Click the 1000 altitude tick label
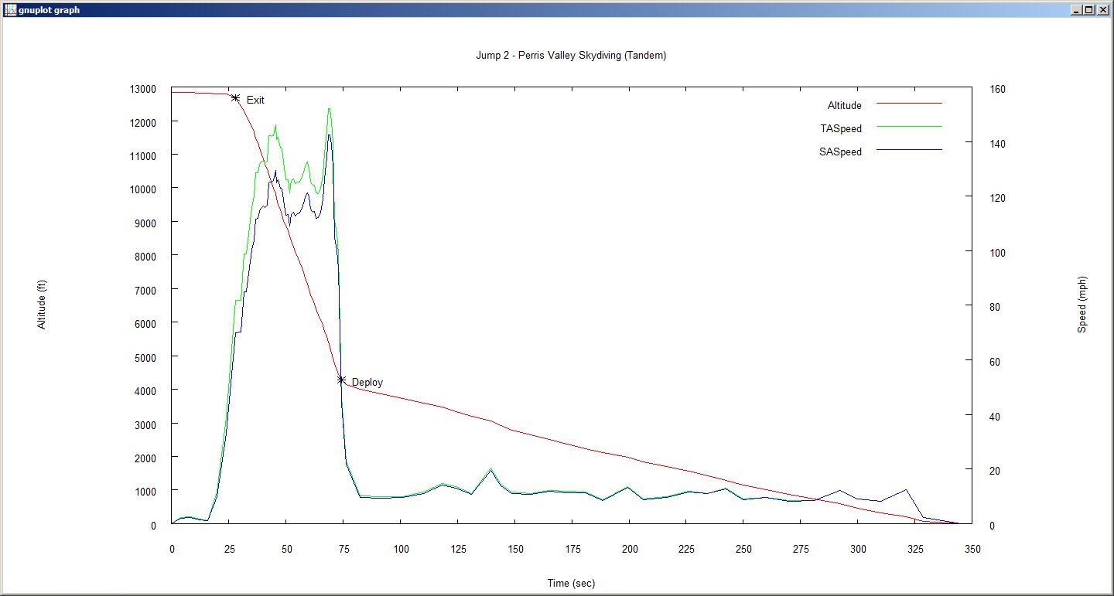 coord(145,491)
